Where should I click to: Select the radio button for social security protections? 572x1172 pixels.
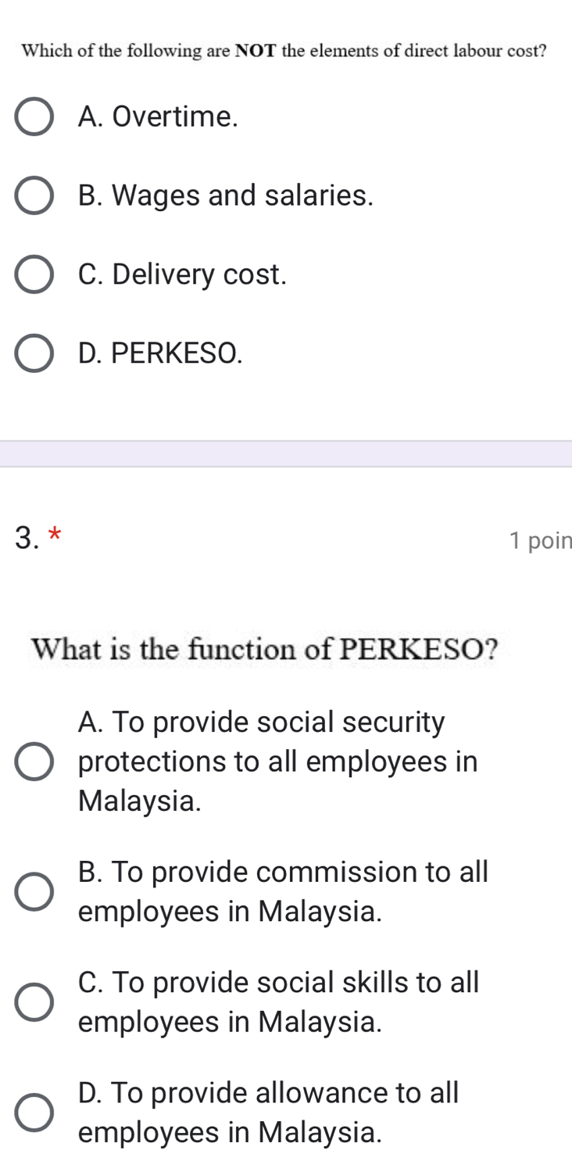pos(34,762)
